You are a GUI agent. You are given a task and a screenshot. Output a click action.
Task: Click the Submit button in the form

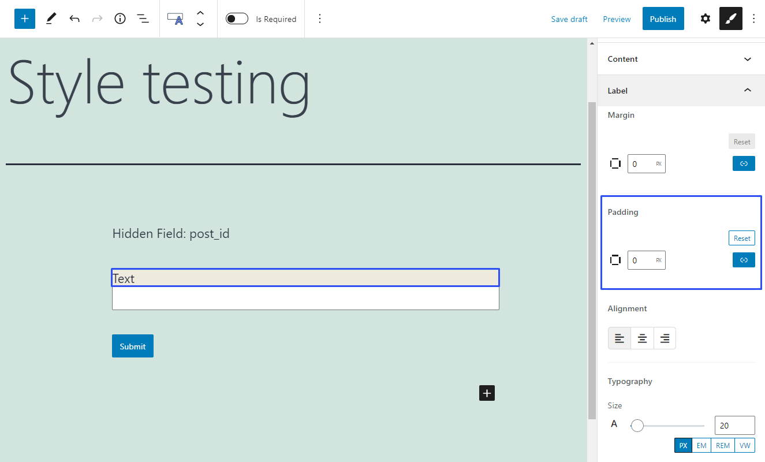132,345
